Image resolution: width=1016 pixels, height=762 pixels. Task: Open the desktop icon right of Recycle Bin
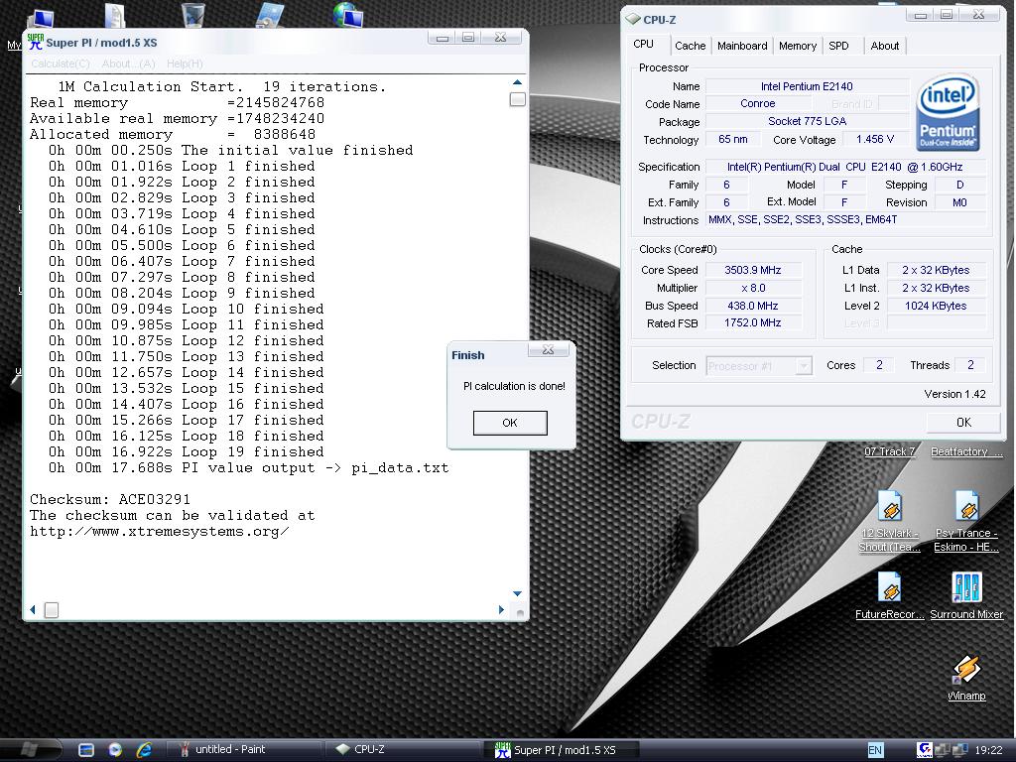coord(269,14)
